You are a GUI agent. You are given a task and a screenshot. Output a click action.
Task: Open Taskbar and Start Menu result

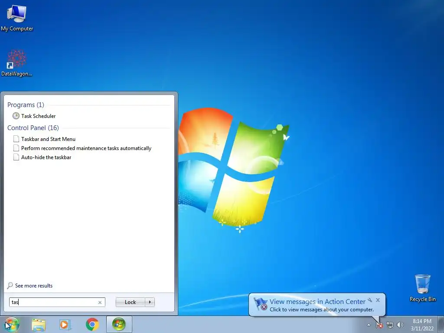tap(48, 139)
